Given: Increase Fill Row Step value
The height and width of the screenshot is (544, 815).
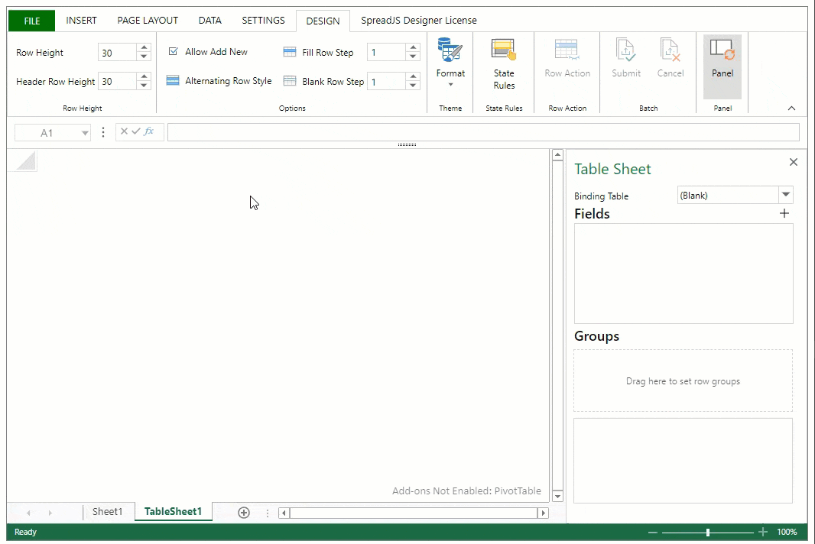Looking at the screenshot, I should (x=413, y=48).
